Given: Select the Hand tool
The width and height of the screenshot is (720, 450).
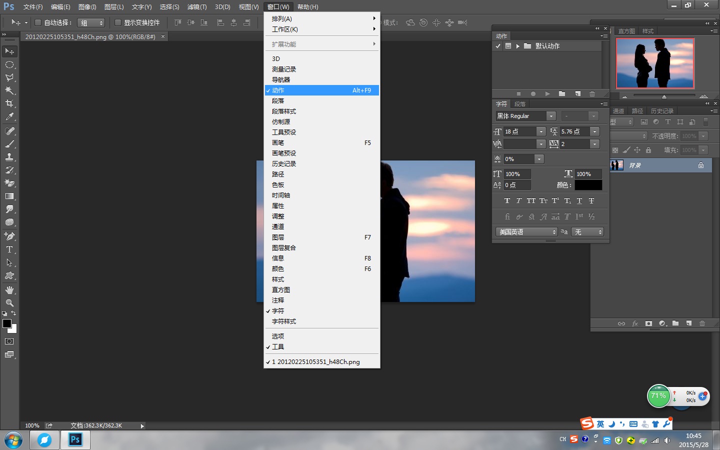Looking at the screenshot, I should 9,290.
